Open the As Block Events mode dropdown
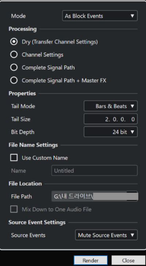146x266 pixels. [100, 16]
